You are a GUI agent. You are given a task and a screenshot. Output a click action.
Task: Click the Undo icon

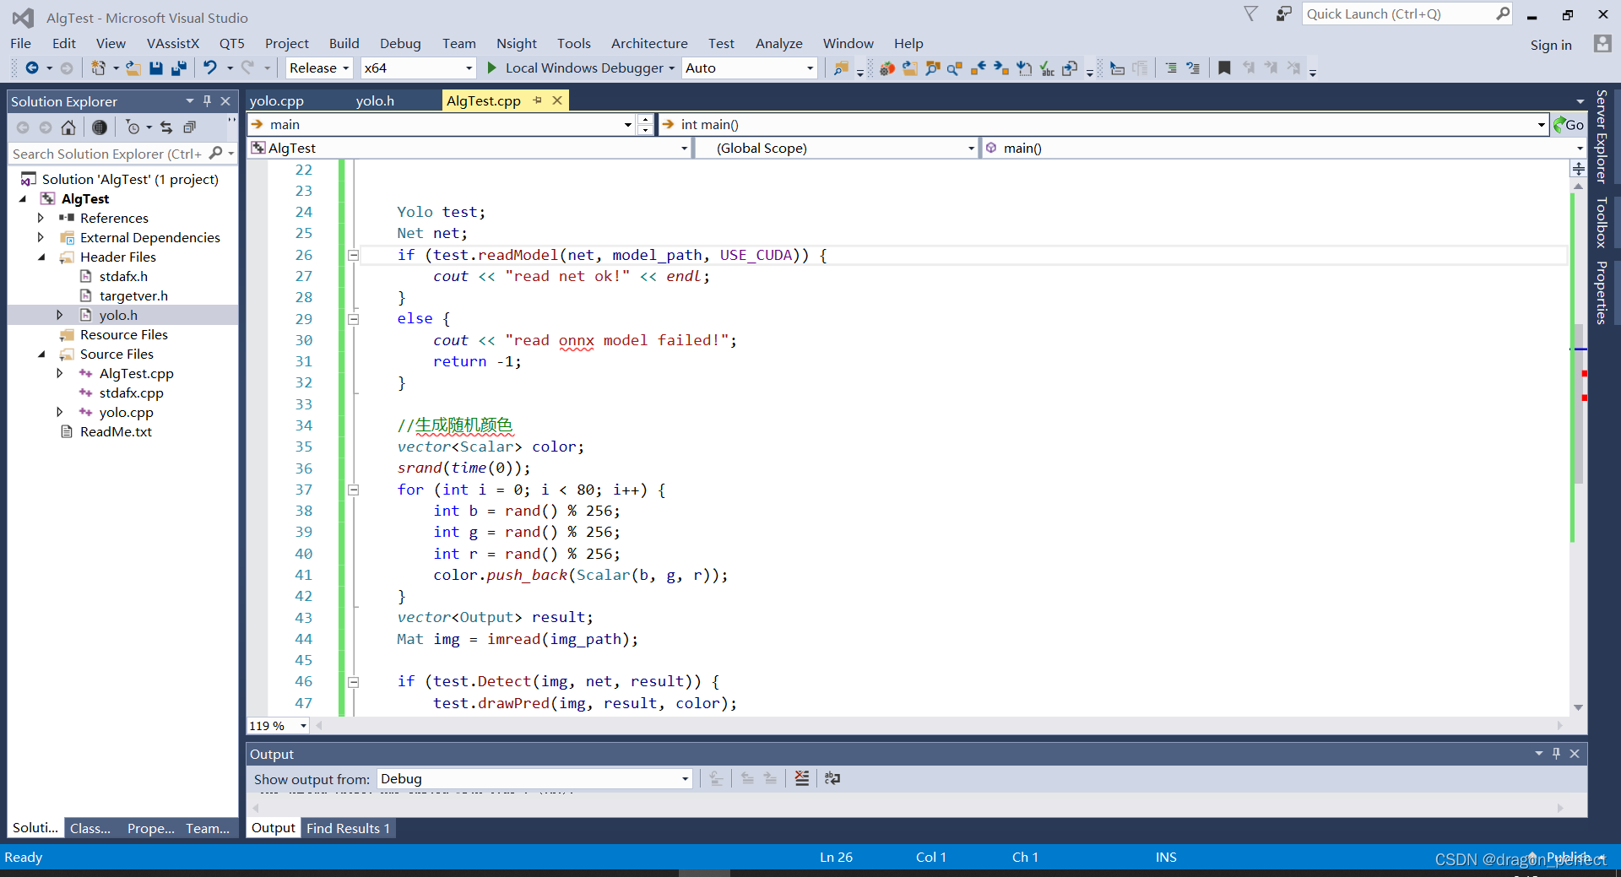[x=211, y=68]
